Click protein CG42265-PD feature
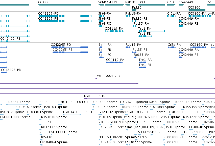 pos(69,47)
